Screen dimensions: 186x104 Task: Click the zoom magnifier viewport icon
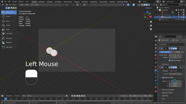tap(151, 22)
